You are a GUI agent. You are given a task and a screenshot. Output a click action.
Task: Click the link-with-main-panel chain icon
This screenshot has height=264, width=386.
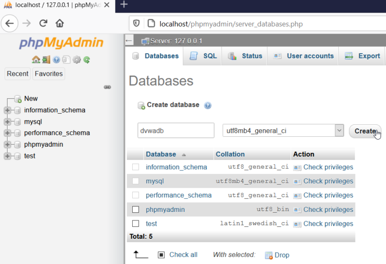pyautogui.click(x=108, y=87)
